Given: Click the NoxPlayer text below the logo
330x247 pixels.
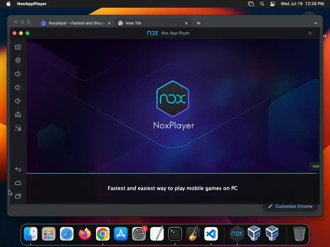Looking at the screenshot, I should (174, 125).
